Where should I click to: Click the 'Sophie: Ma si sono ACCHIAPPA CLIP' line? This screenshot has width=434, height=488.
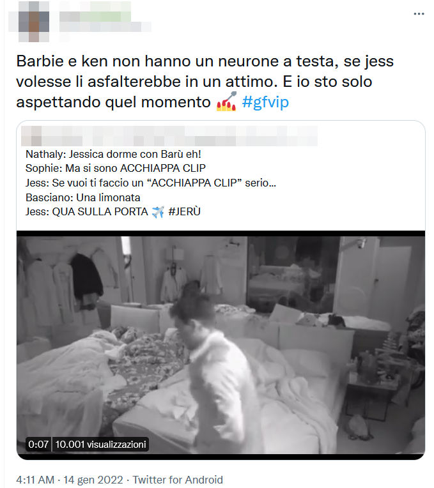[x=116, y=169]
